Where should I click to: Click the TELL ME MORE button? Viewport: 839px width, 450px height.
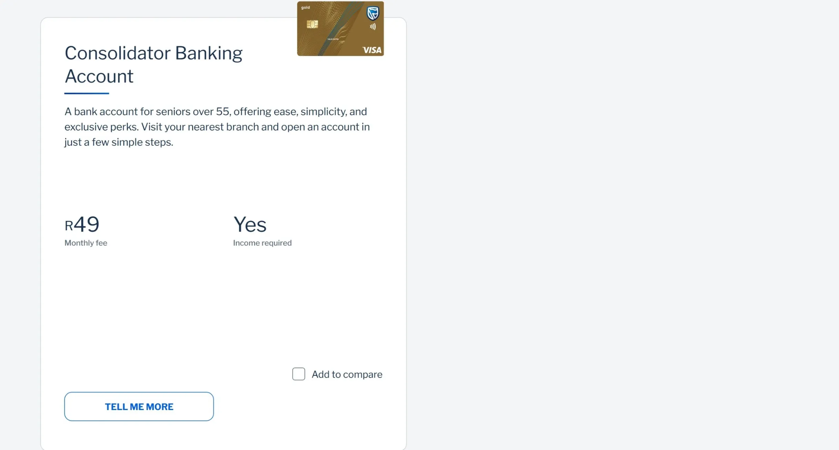(139, 406)
